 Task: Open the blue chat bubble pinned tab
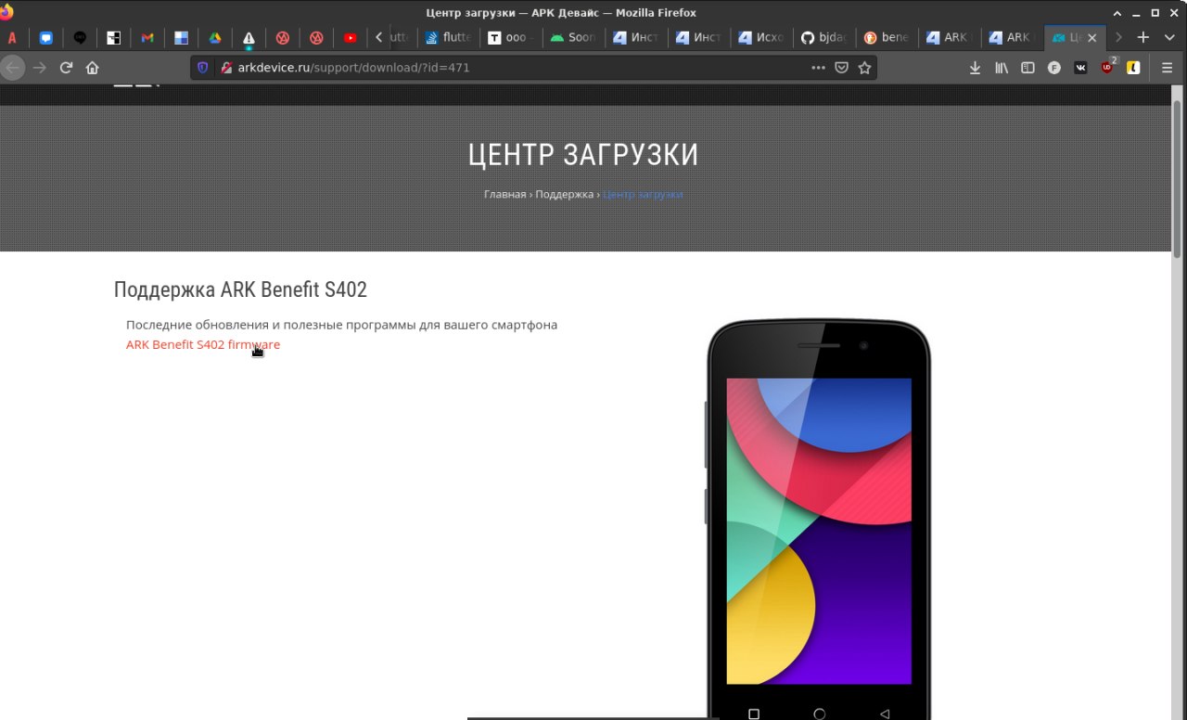click(x=45, y=38)
